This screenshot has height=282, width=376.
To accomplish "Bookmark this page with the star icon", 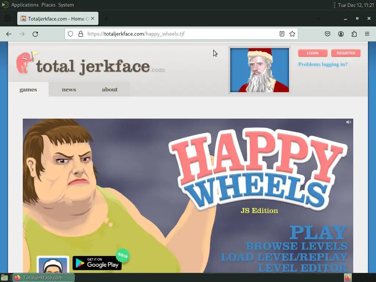I will point(292,34).
